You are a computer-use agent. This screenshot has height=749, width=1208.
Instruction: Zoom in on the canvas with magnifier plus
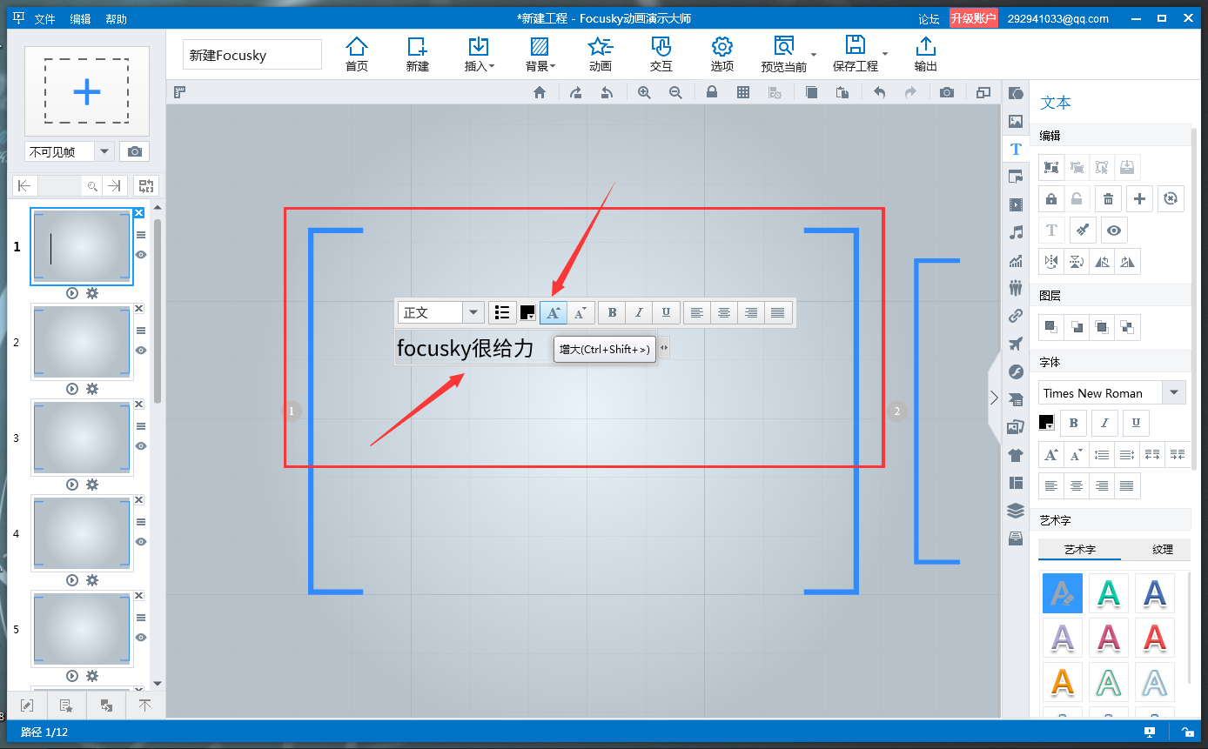tap(644, 92)
